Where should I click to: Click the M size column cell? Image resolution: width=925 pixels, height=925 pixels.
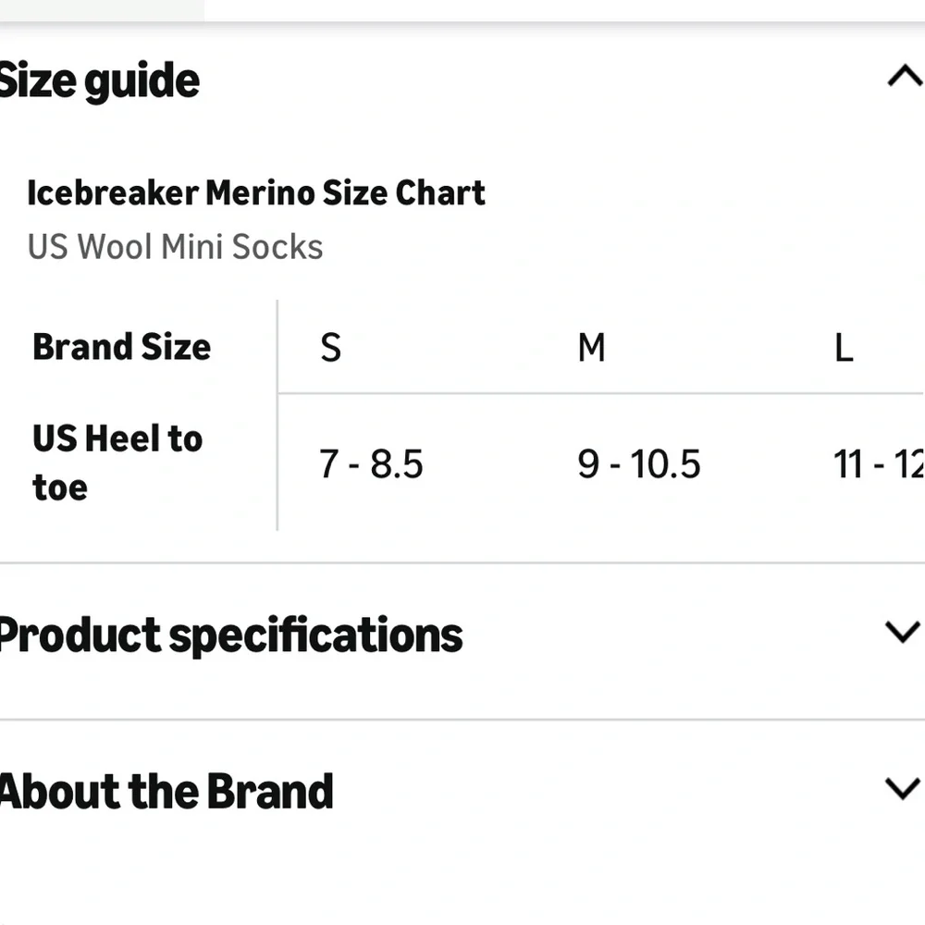[592, 347]
